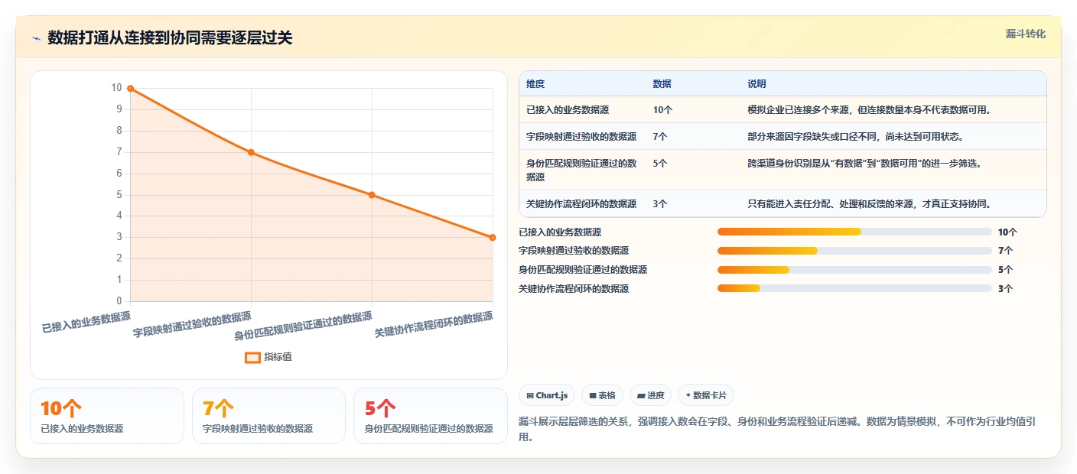
Task: Click the 关键协作流程闭环的数据源 progress bar
Action: (x=854, y=289)
